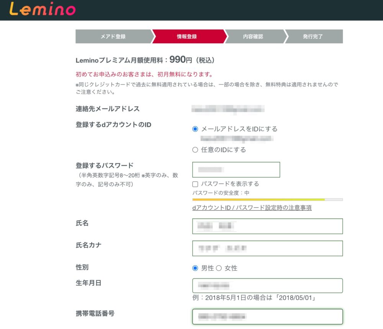383x329 pixels.
Task: Open dアカウントID / パスワード設定時の注意事項 link
Action: pos(252,208)
